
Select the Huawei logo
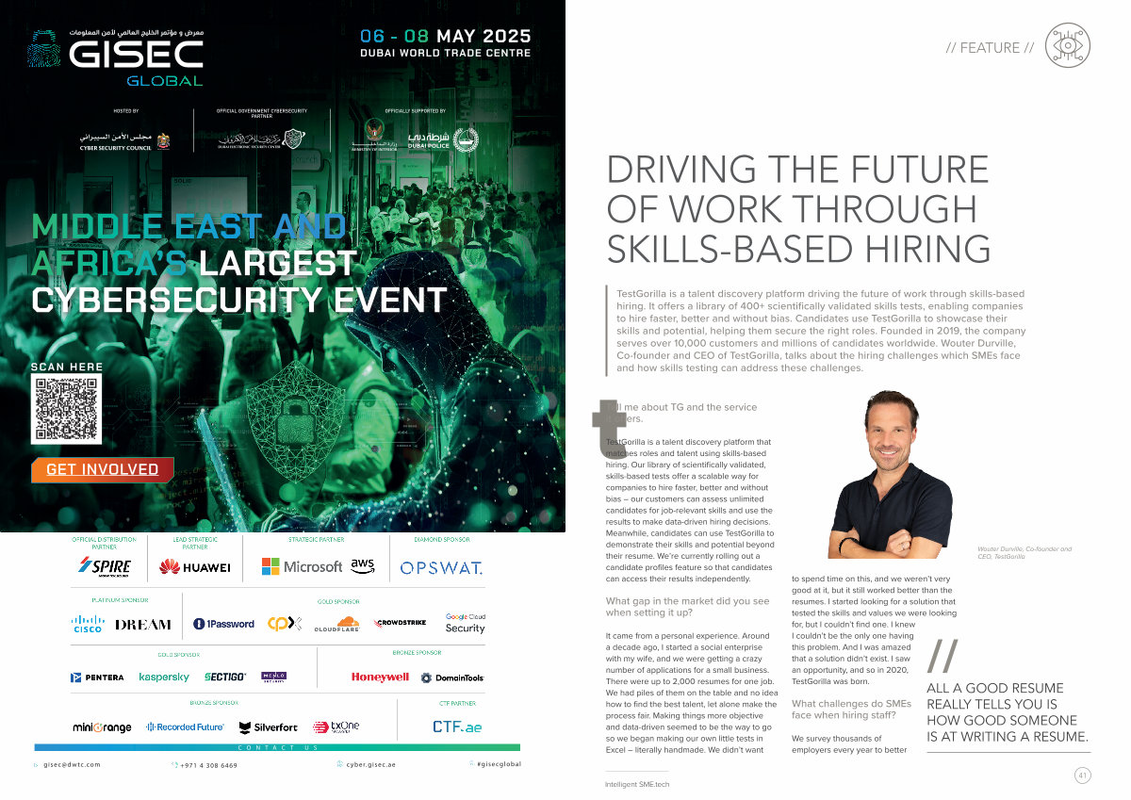195,566
